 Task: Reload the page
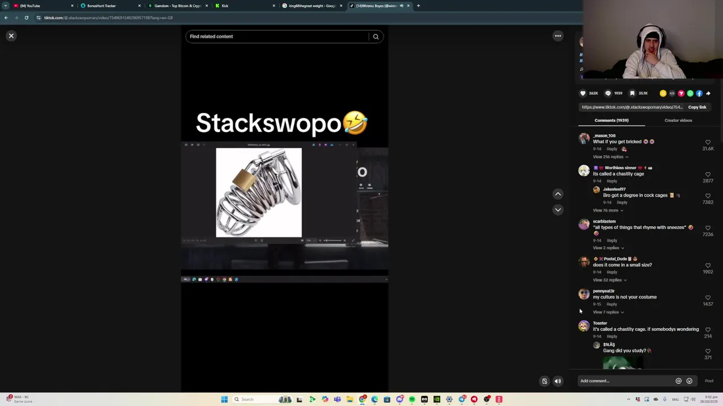click(26, 17)
